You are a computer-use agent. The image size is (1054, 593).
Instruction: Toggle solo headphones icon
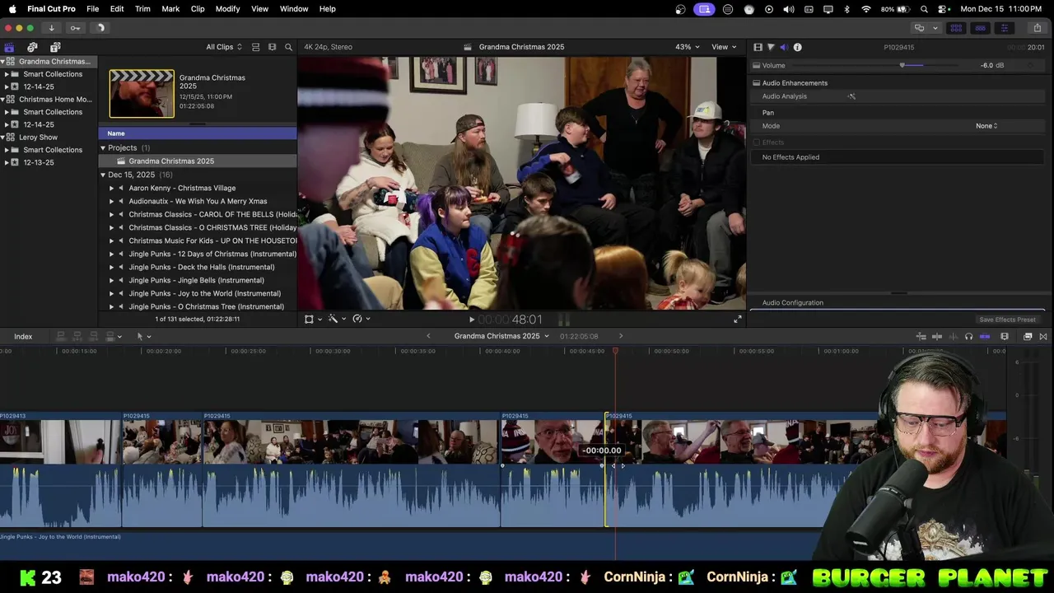[969, 336]
